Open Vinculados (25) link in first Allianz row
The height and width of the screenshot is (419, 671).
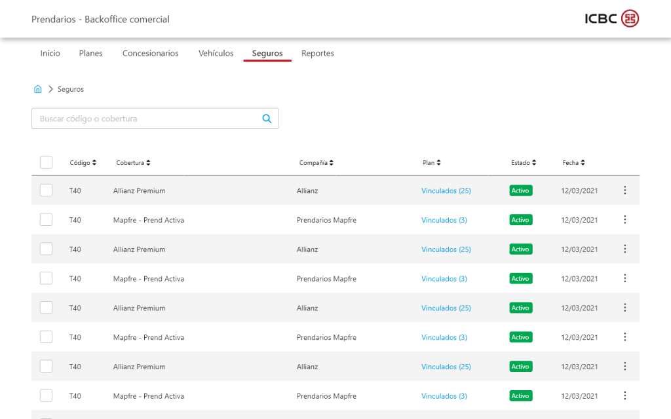pos(446,191)
